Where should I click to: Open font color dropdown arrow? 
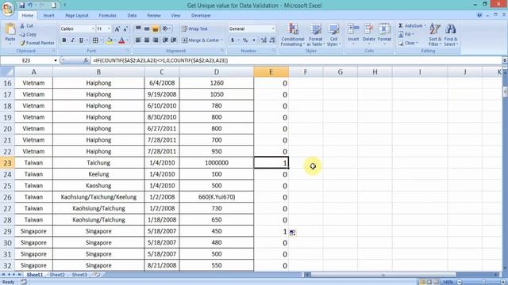pyautogui.click(x=127, y=40)
